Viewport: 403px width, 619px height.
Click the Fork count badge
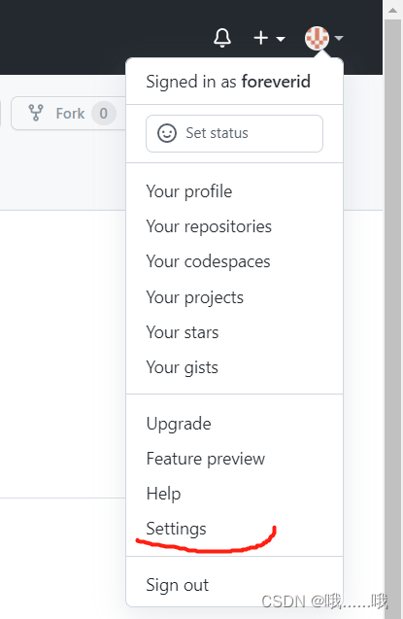103,114
